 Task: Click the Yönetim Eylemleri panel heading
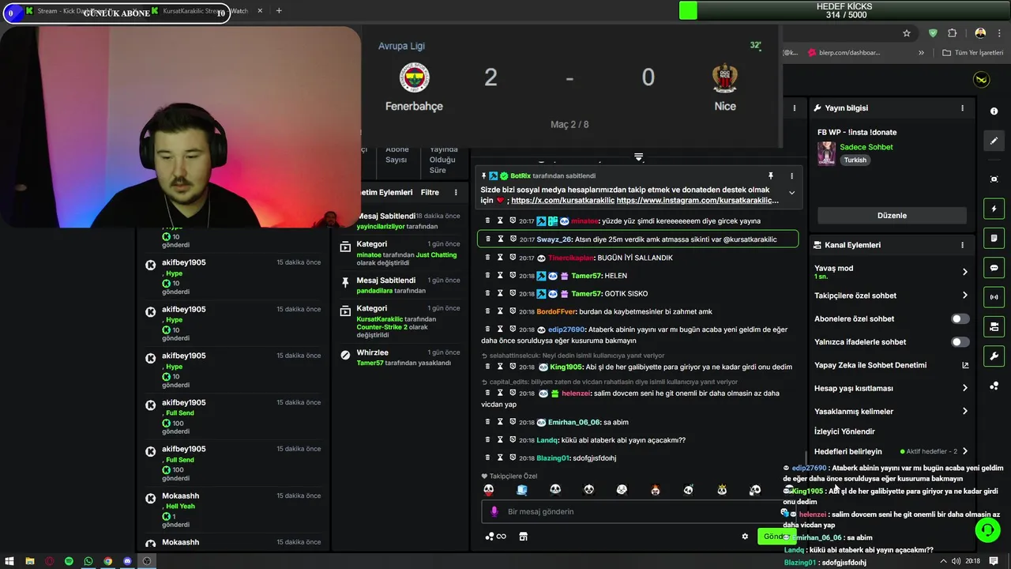385,192
